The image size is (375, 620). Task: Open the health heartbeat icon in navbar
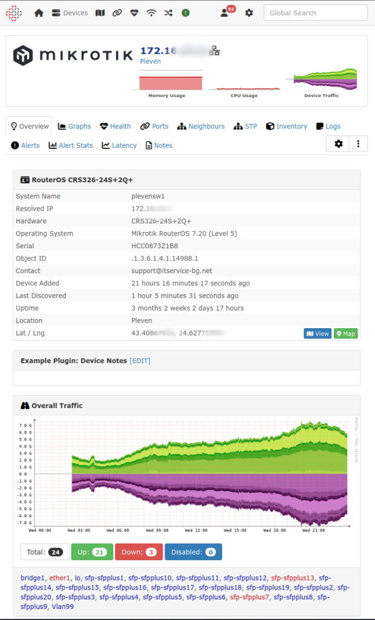pos(134,13)
